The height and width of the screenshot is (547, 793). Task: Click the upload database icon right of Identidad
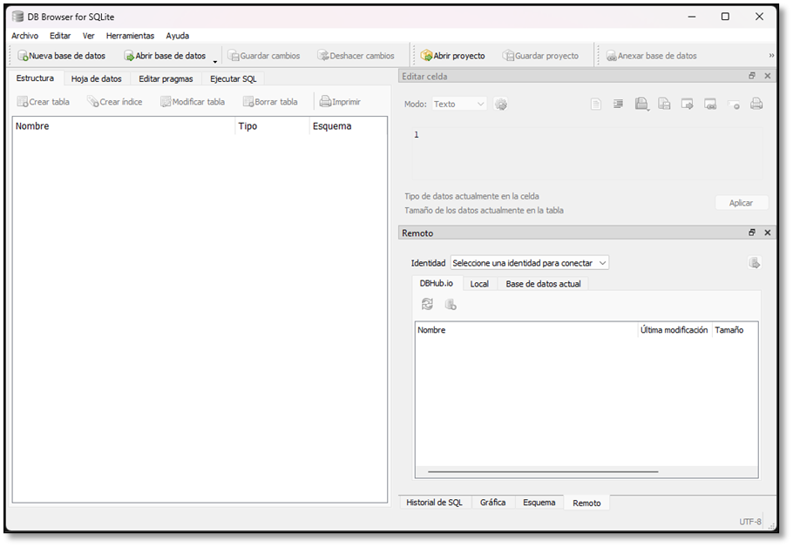[x=754, y=263]
